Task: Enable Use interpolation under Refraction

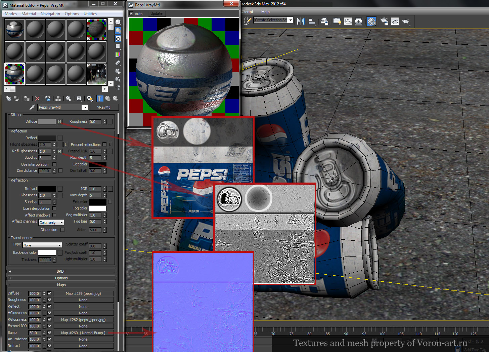Action: (54, 208)
